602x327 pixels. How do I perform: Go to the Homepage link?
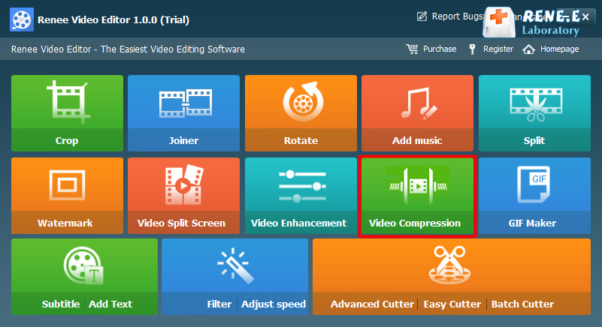[x=559, y=49]
